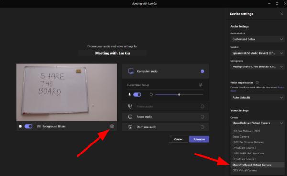The image size is (287, 176).
Task: Click the Join now button
Action: click(x=199, y=139)
